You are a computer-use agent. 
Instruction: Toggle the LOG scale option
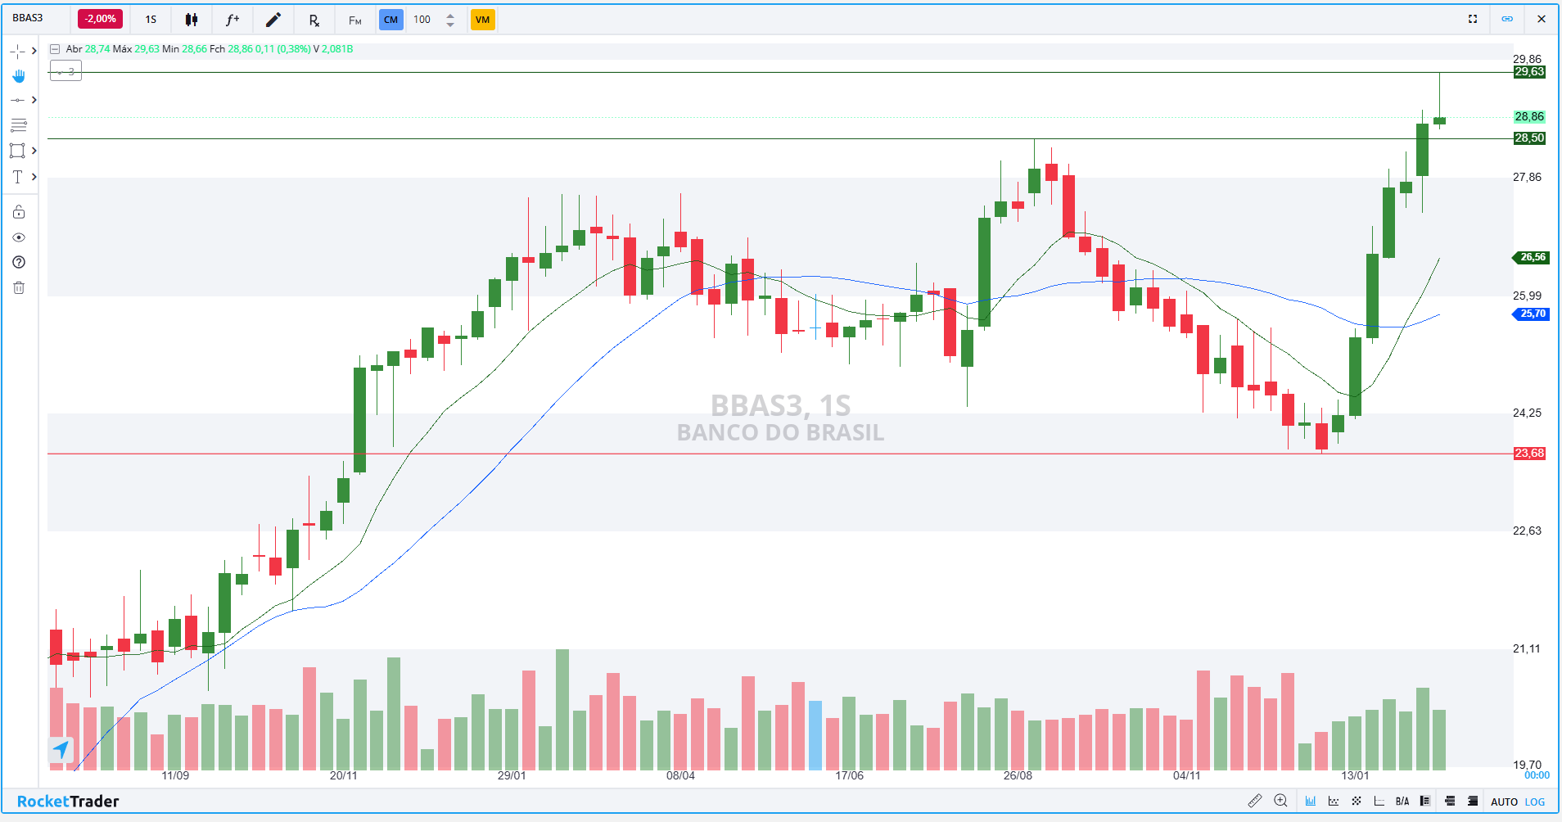(x=1535, y=802)
